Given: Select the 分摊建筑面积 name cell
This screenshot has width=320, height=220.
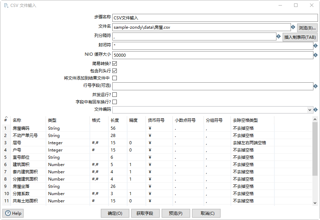Looking at the screenshot, I should [28, 179].
